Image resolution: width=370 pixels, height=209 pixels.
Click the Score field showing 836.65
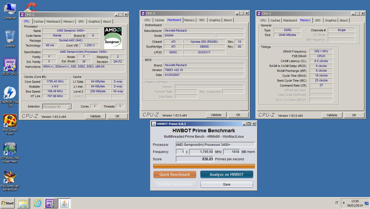pyautogui.click(x=195, y=159)
